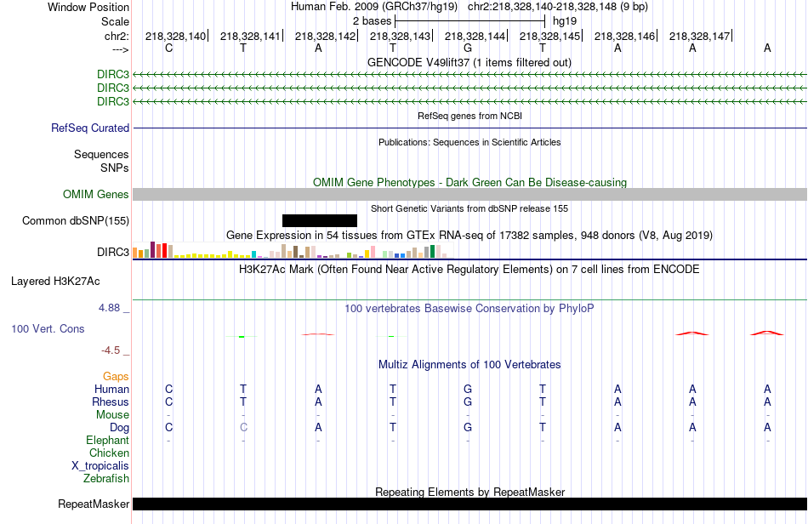Click the G base in the Dog row
The image size is (808, 524).
[x=468, y=427]
